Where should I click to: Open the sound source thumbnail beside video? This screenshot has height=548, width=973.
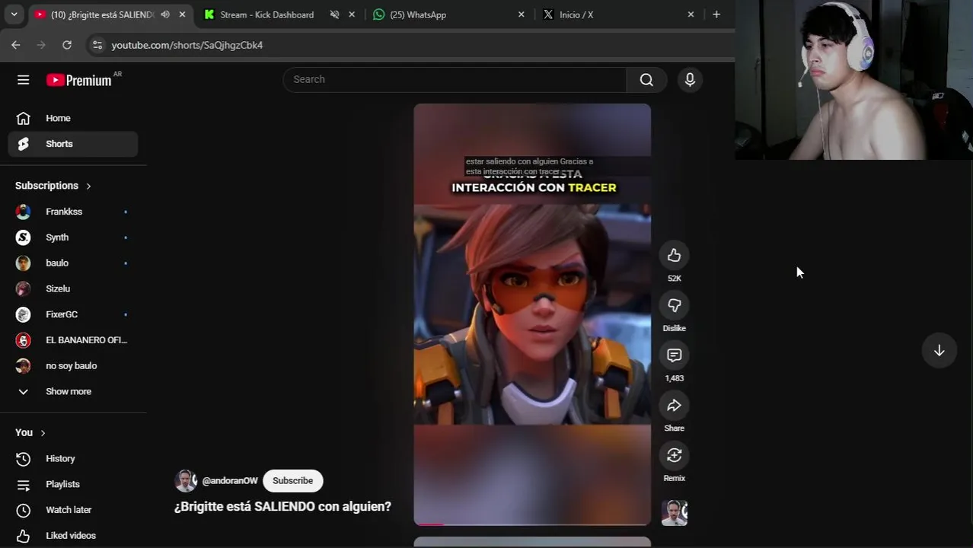(674, 513)
